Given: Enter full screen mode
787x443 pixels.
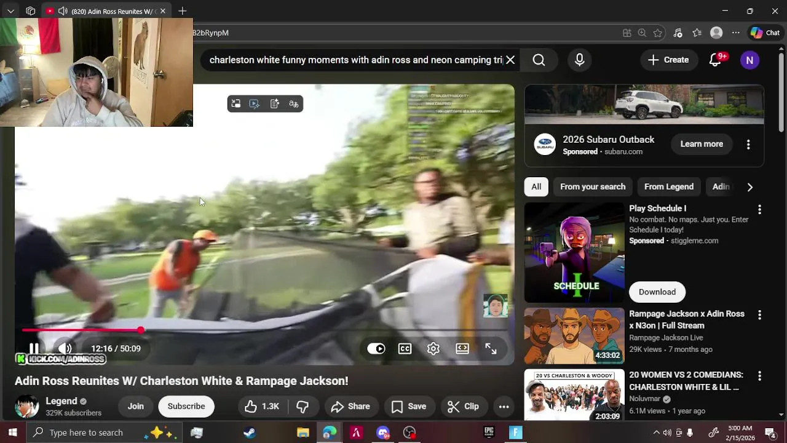Looking at the screenshot, I should pyautogui.click(x=491, y=349).
